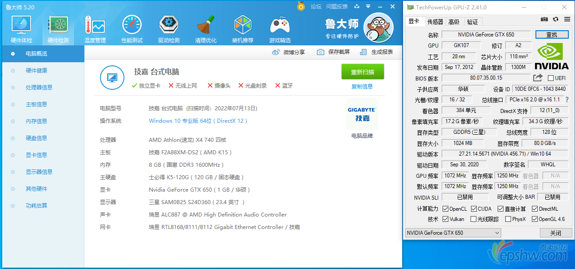The height and width of the screenshot is (269, 575).
Task: Click the 保存截屏 camera icon
Action: pos(320,52)
